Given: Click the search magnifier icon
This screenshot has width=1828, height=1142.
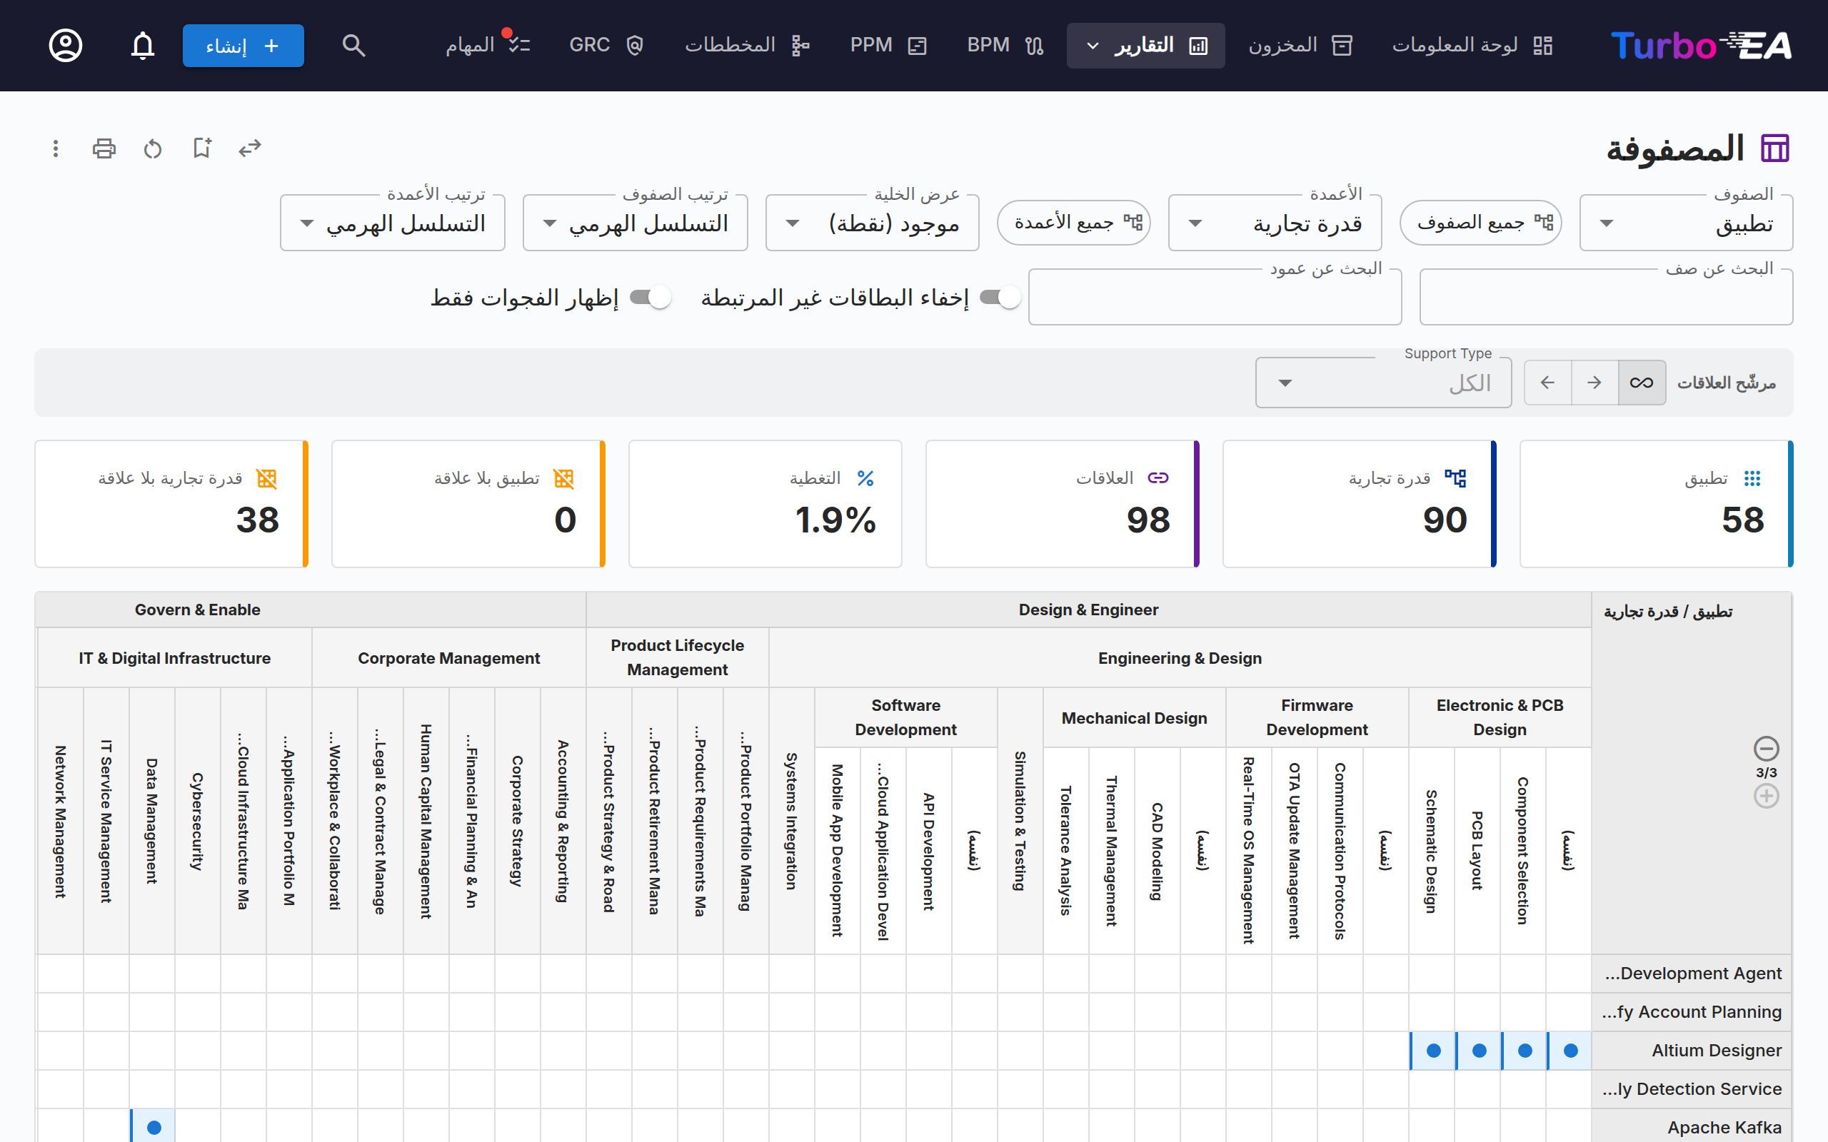Looking at the screenshot, I should coord(353,45).
